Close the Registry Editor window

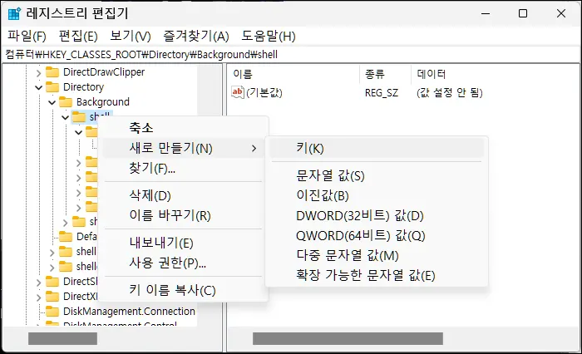tap(561, 13)
